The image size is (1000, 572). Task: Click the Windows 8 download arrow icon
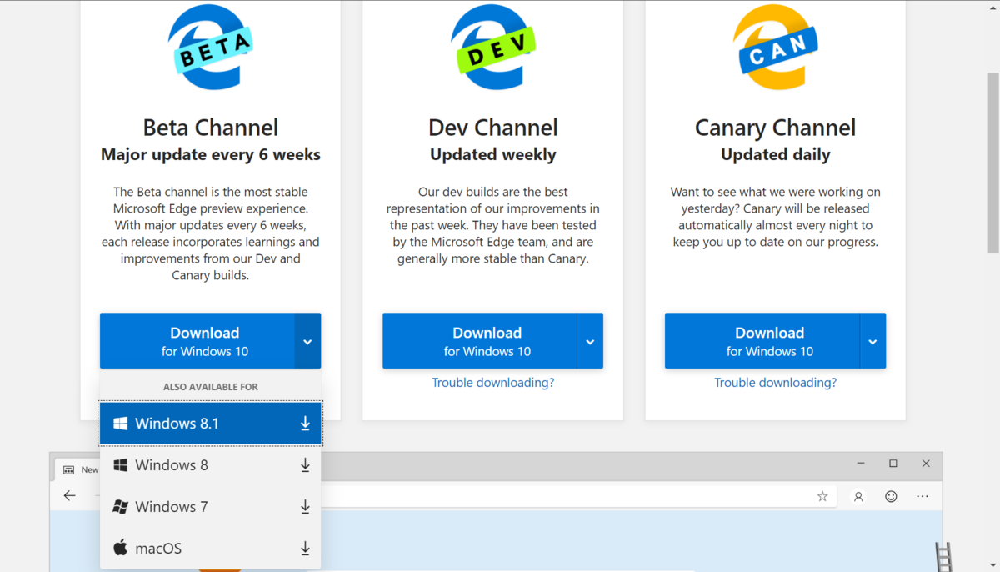[305, 465]
